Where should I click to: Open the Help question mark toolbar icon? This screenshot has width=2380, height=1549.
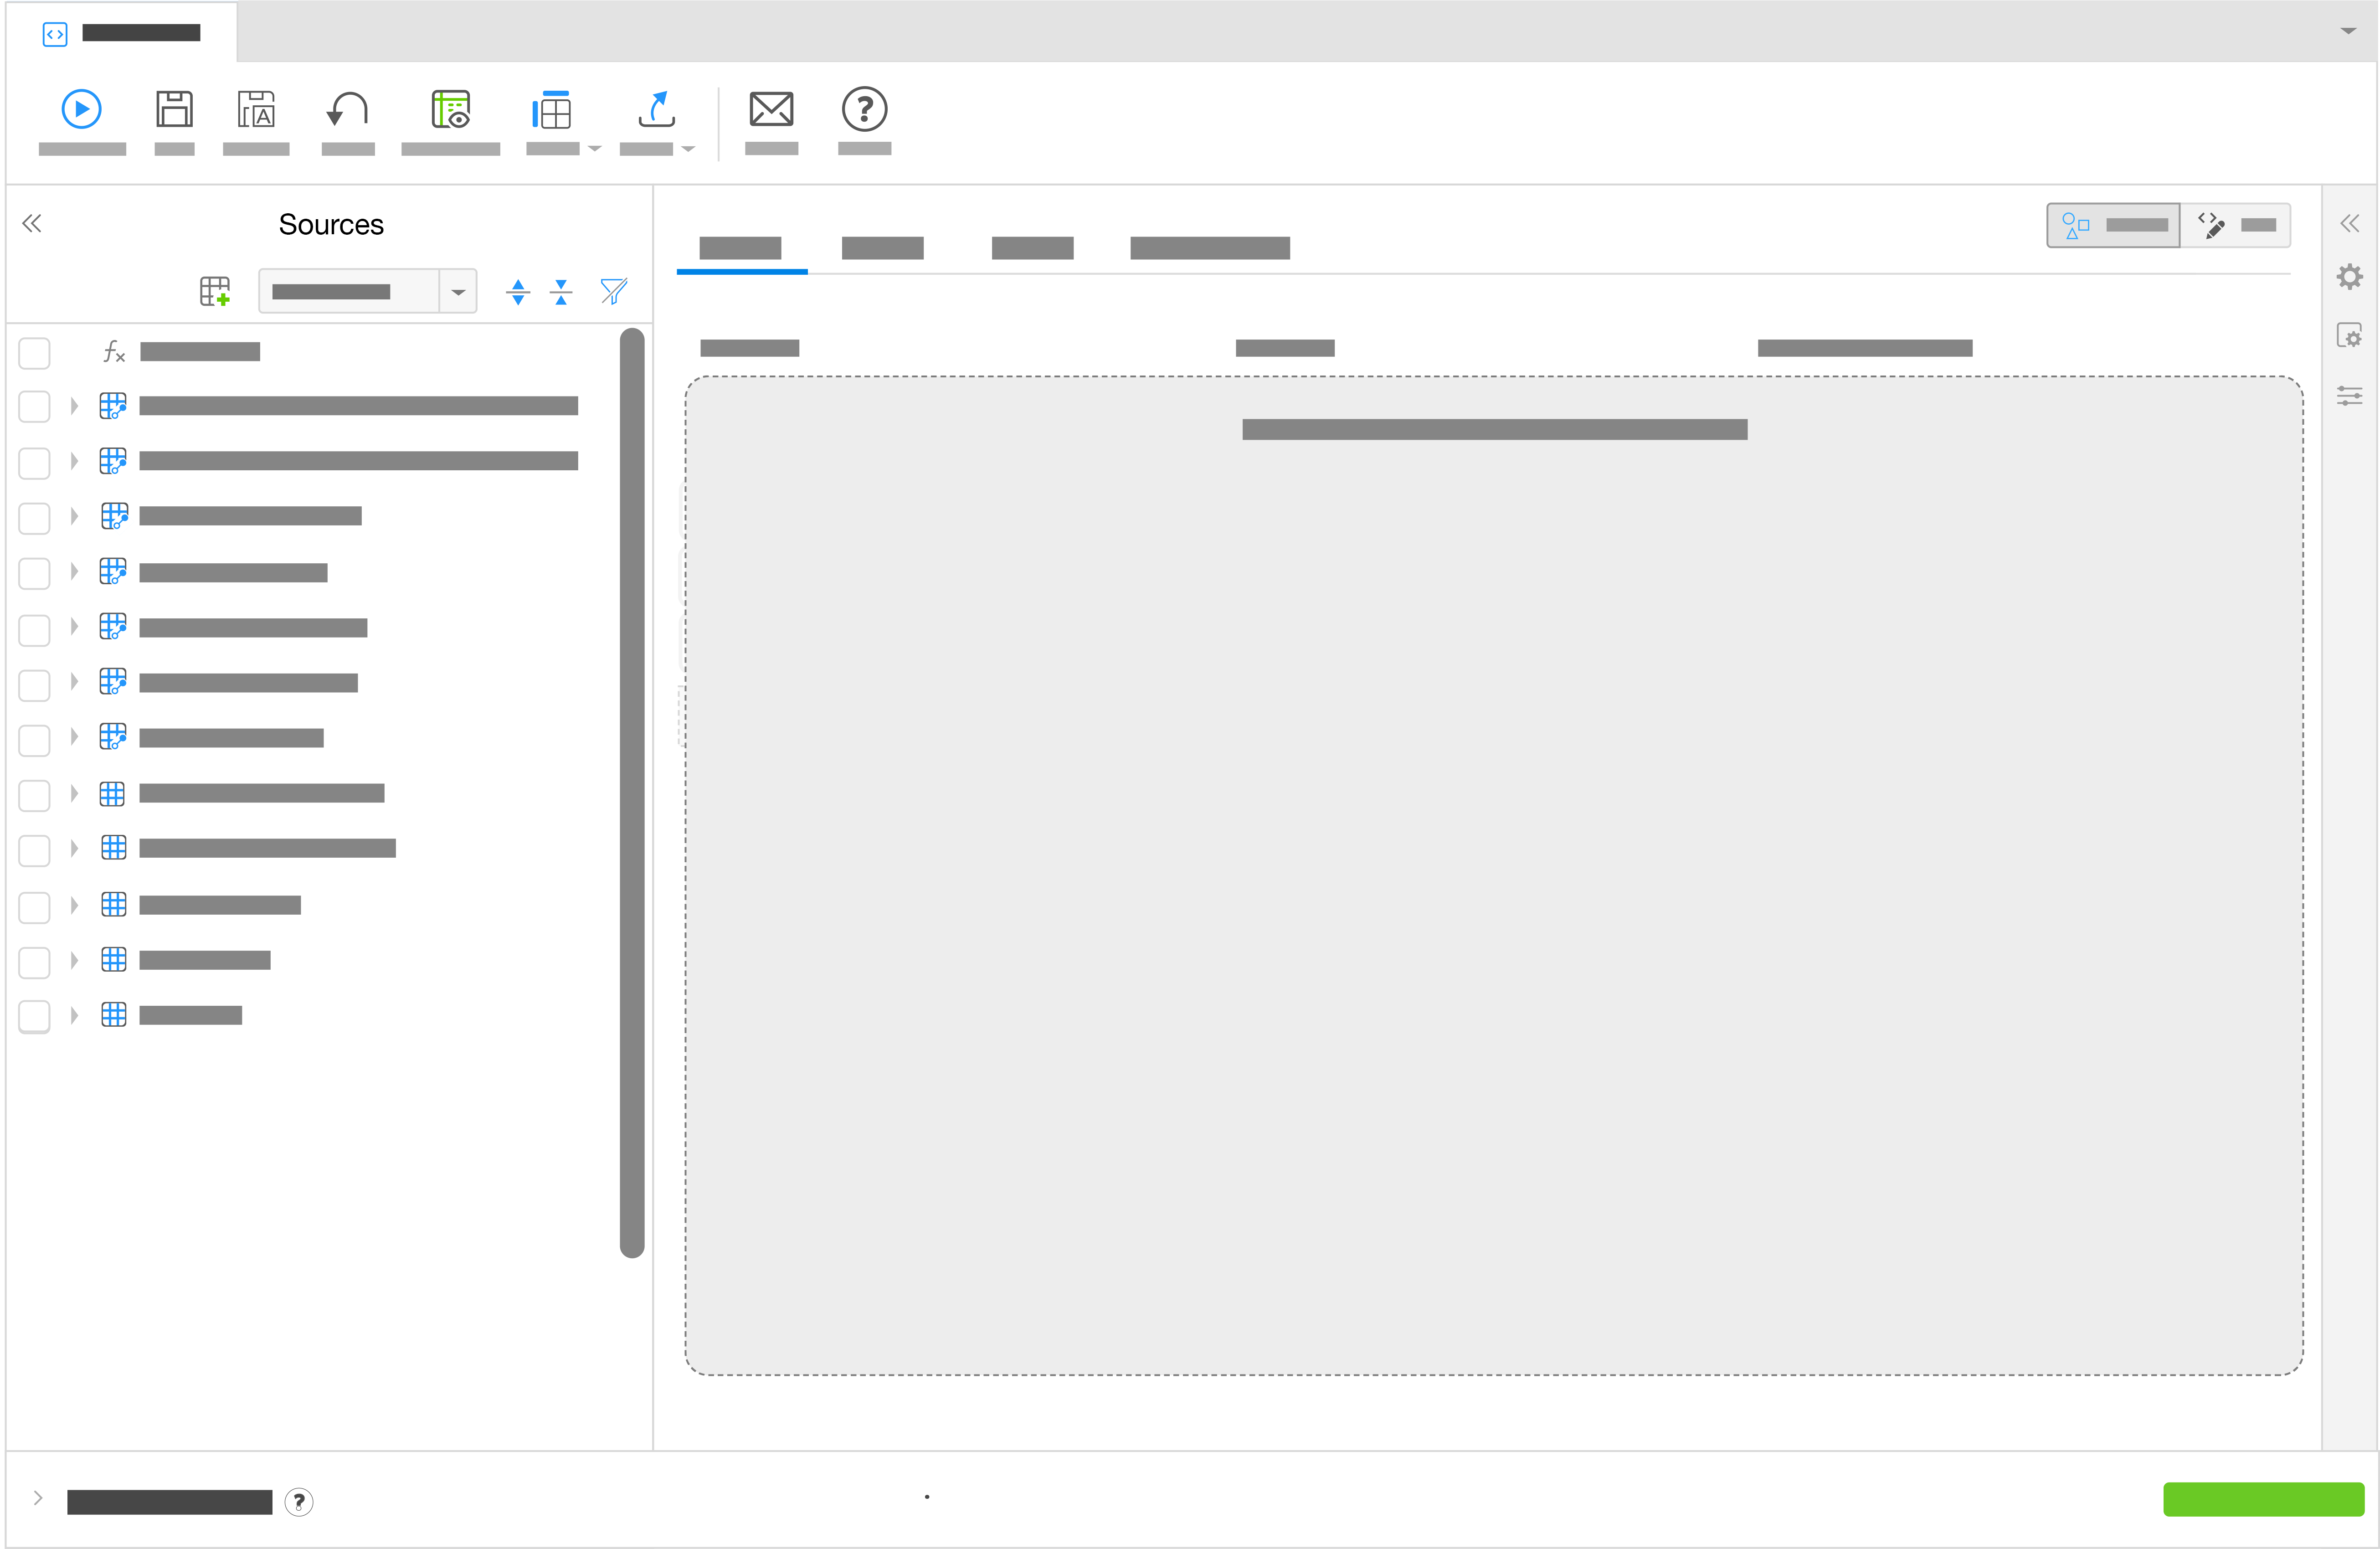864,109
